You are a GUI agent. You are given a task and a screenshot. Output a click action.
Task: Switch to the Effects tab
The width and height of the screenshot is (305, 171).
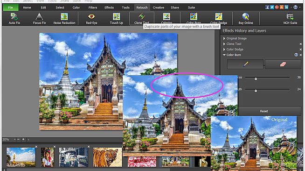109,7
